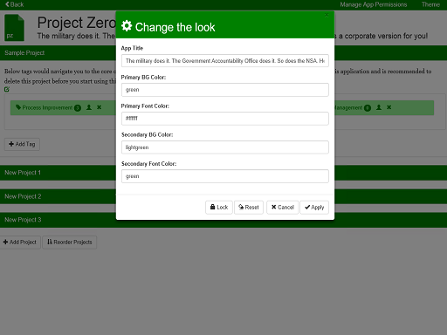This screenshot has width=447, height=335.
Task: Click edit icon below project description
Action: pyautogui.click(x=7, y=90)
